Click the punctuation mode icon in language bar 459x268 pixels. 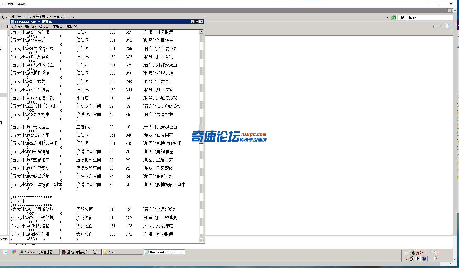(406, 258)
